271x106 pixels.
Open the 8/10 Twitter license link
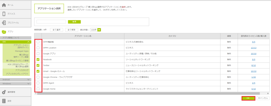[253, 65]
